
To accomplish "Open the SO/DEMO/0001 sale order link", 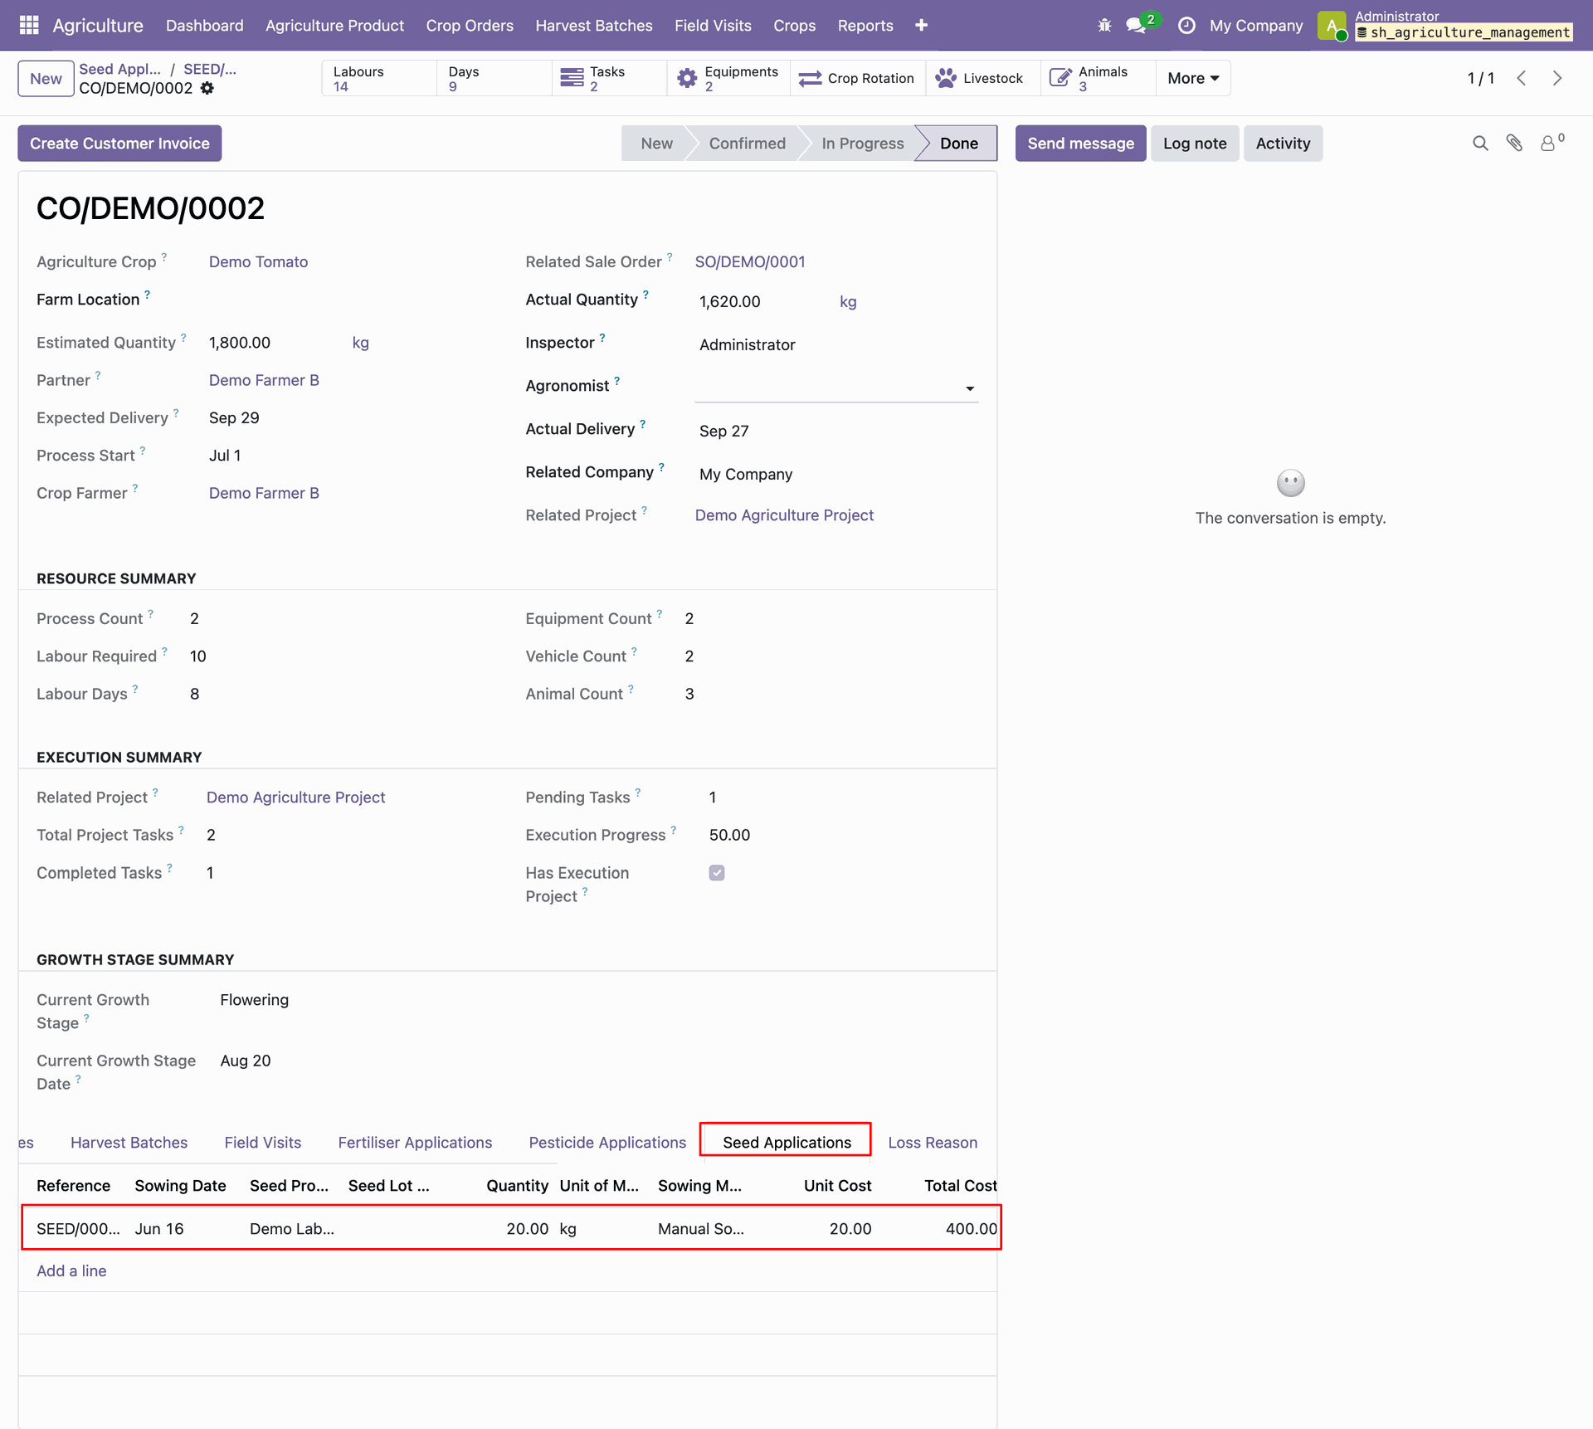I will 750,262.
